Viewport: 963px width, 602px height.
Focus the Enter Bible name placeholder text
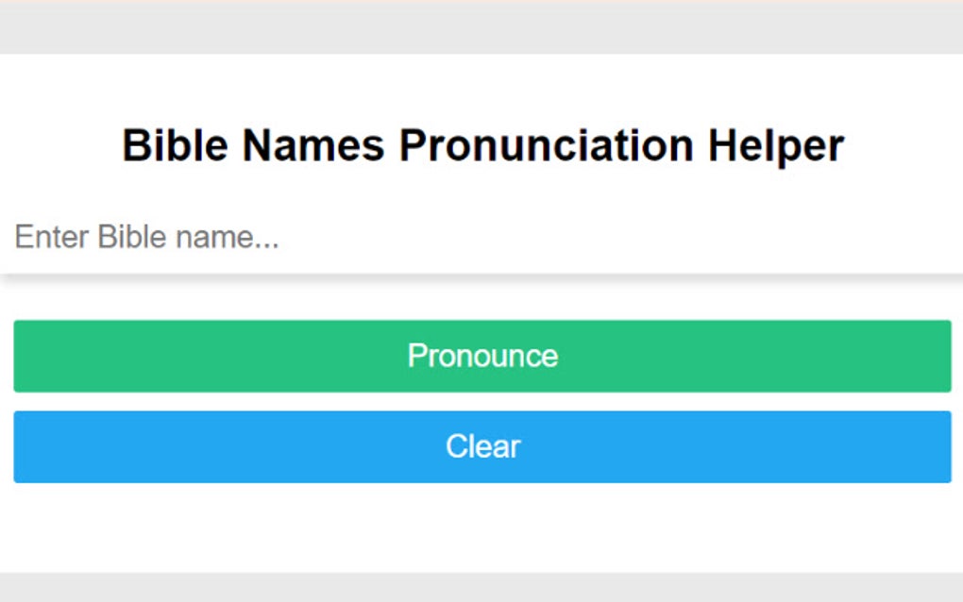[146, 236]
